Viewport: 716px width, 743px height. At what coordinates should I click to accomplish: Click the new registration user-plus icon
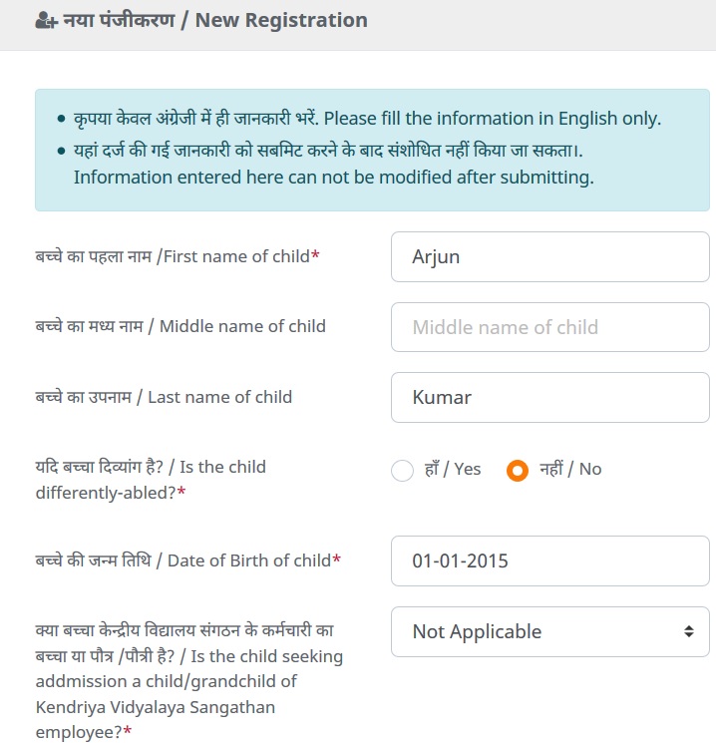(45, 21)
